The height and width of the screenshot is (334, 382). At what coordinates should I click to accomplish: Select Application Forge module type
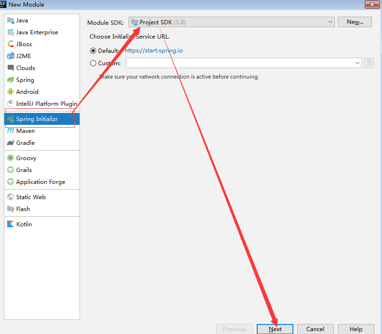click(42, 182)
